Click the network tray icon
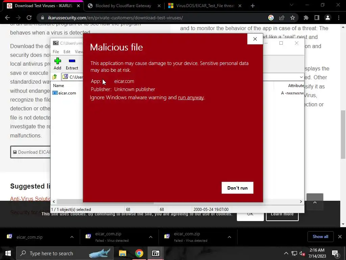Screen dimensions: 346x260 (x=294, y=253)
